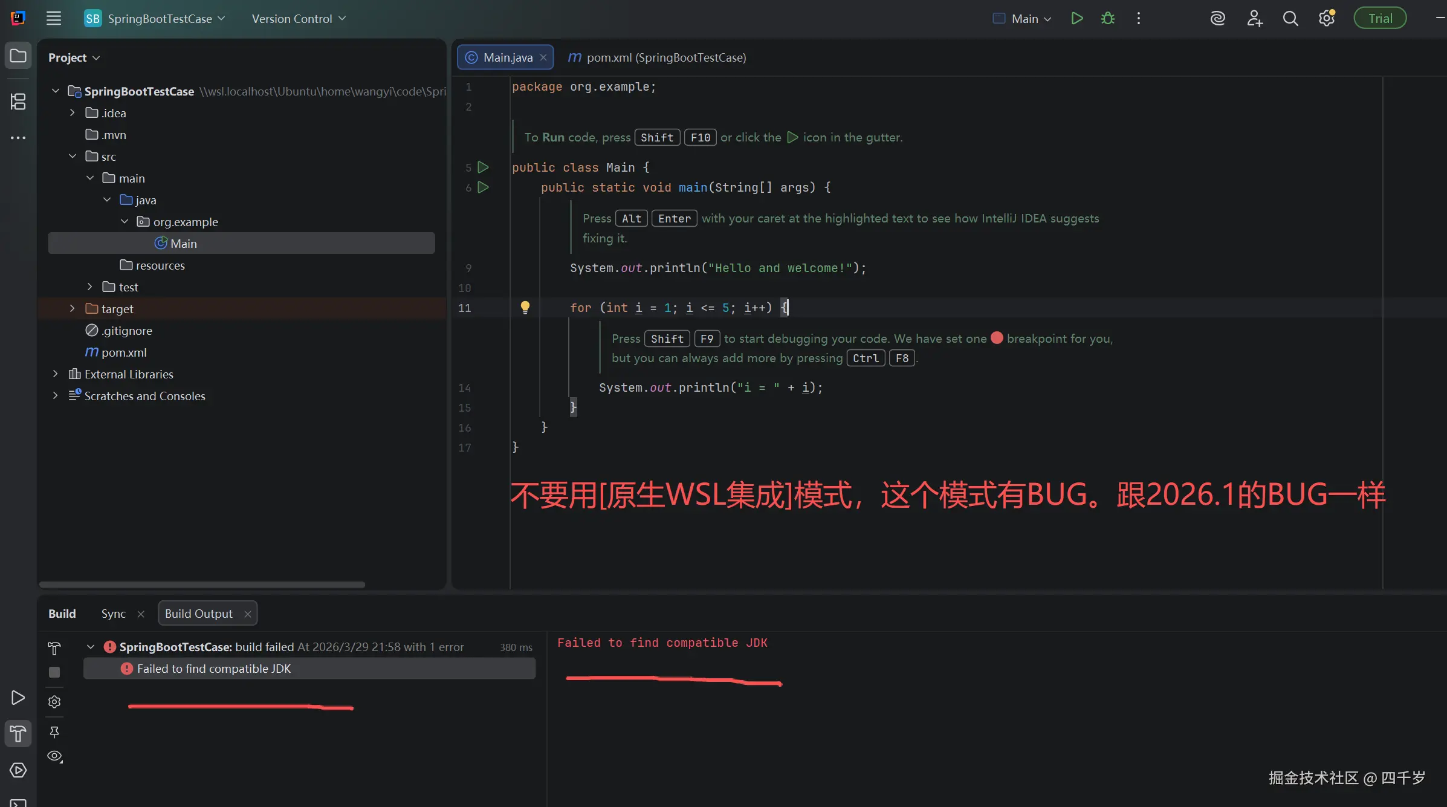1447x807 pixels.
Task: Open the Version Control menu
Action: [297, 18]
